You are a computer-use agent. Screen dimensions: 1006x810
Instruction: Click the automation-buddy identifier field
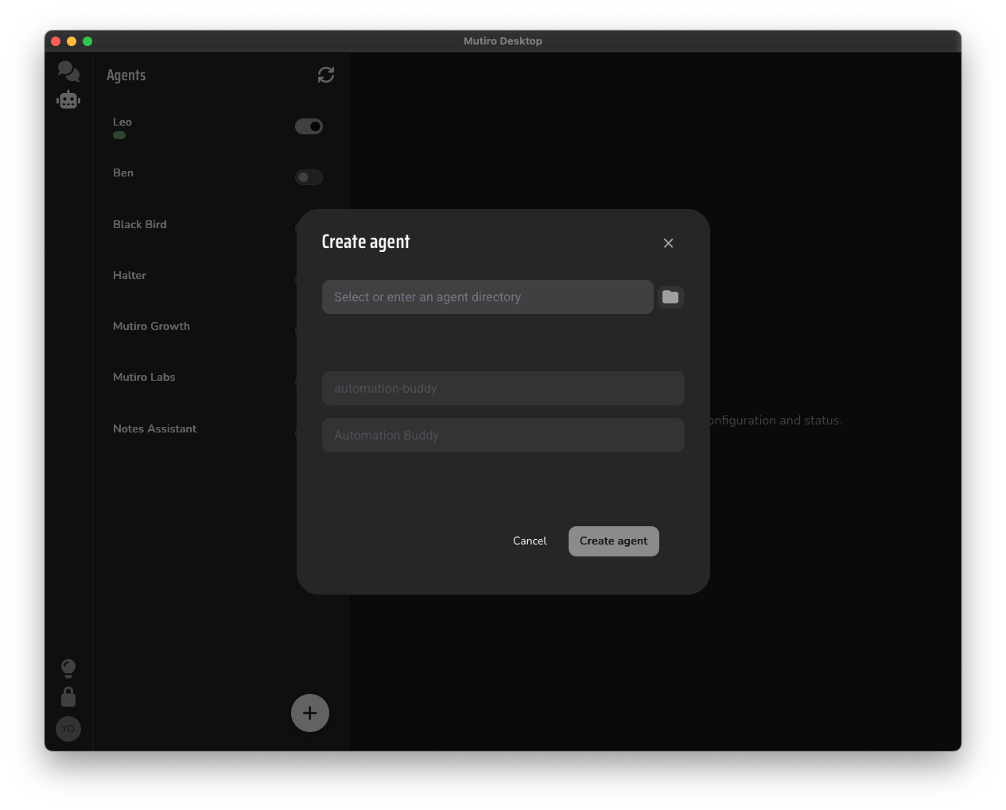[503, 388]
